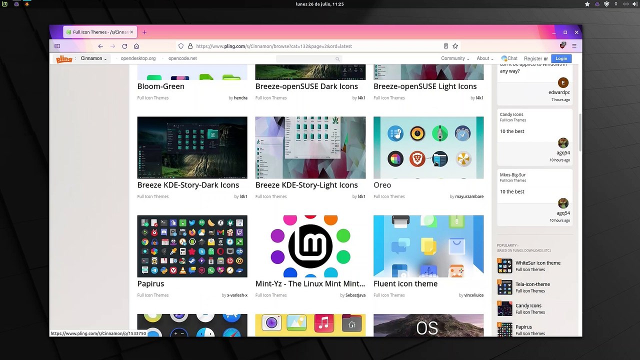Bookmark this page with the star
Viewport: 640px width, 360px height.
[455, 46]
